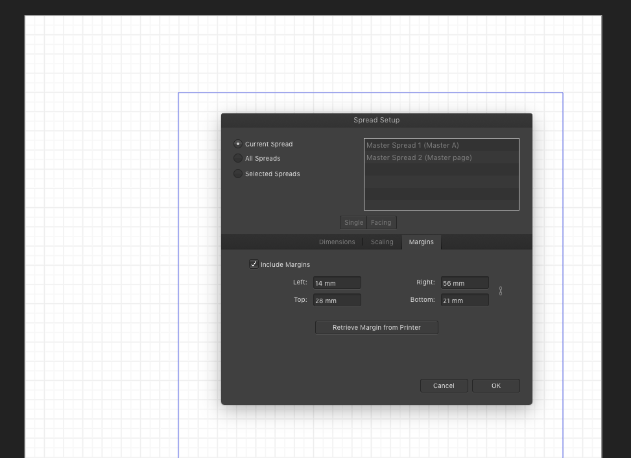Screen dimensions: 631x458
Task: Open the Scaling tab
Action: pyautogui.click(x=382, y=242)
